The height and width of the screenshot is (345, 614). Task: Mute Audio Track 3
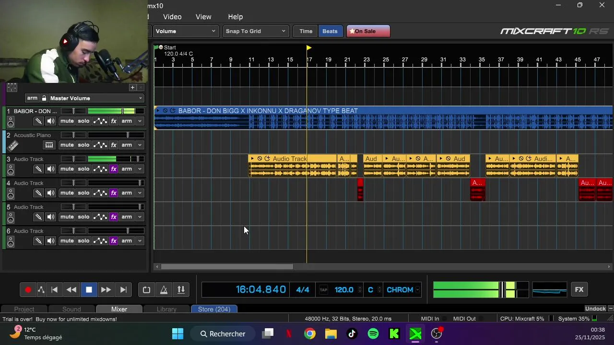tap(67, 169)
